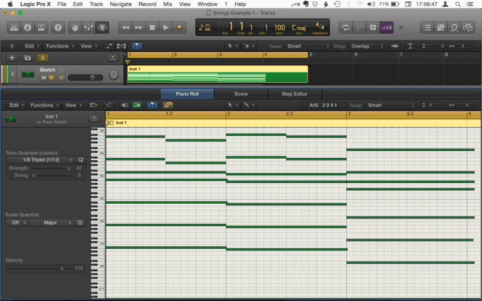Open the Toolbar tray icon
This screenshot has width=482, height=301.
[x=41, y=28]
